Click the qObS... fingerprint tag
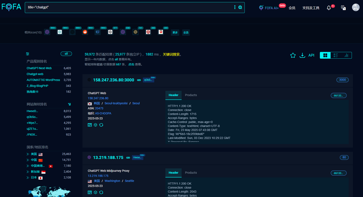363x197 pixels. coord(148,80)
